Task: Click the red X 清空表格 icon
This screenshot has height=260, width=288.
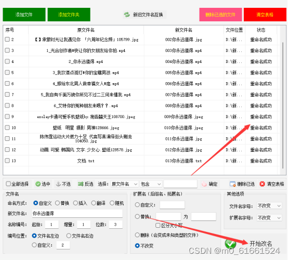Action: click(262, 184)
